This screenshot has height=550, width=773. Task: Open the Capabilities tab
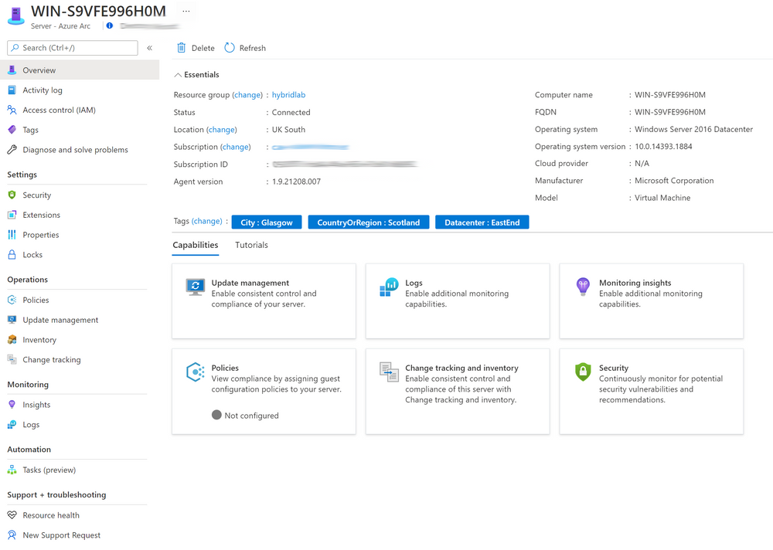click(x=196, y=245)
